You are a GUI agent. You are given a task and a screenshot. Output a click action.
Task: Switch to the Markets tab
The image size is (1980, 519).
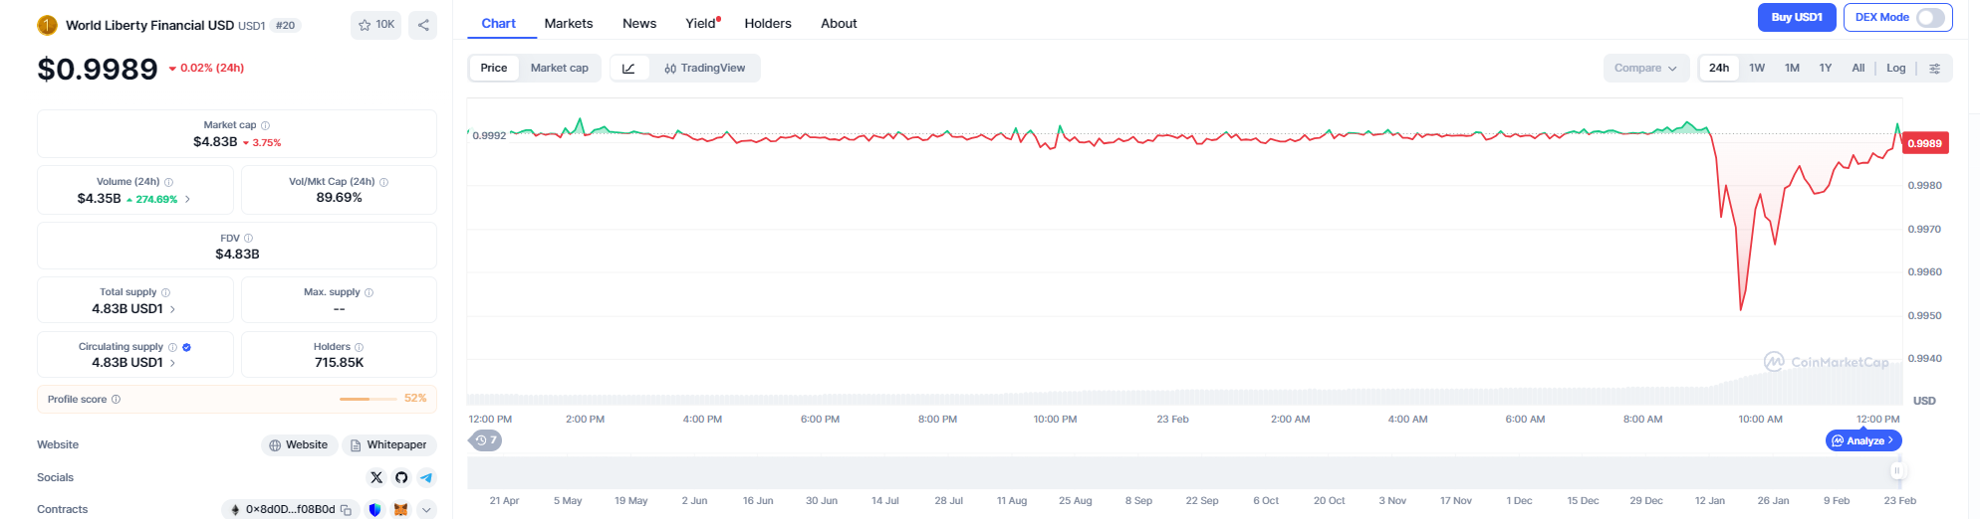tap(568, 24)
